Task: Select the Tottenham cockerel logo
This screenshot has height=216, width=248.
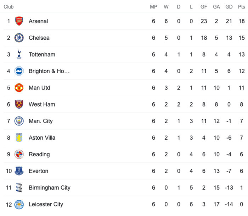Action: click(x=19, y=54)
